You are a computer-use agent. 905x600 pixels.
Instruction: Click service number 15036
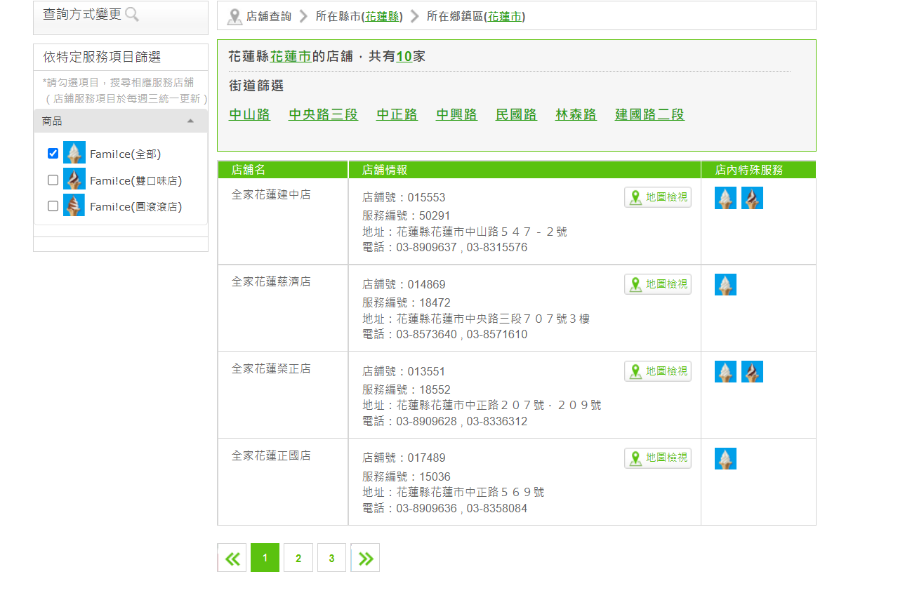(x=435, y=476)
